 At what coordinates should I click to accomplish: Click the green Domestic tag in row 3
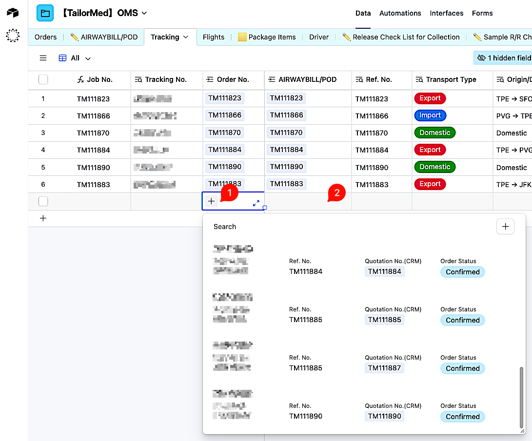coord(434,133)
